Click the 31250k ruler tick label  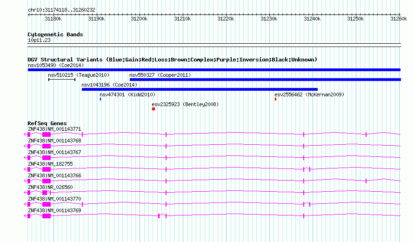click(x=356, y=19)
